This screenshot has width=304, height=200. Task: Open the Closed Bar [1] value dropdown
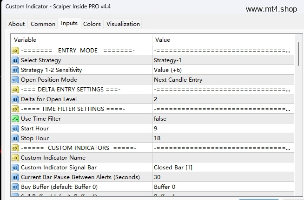point(223,168)
